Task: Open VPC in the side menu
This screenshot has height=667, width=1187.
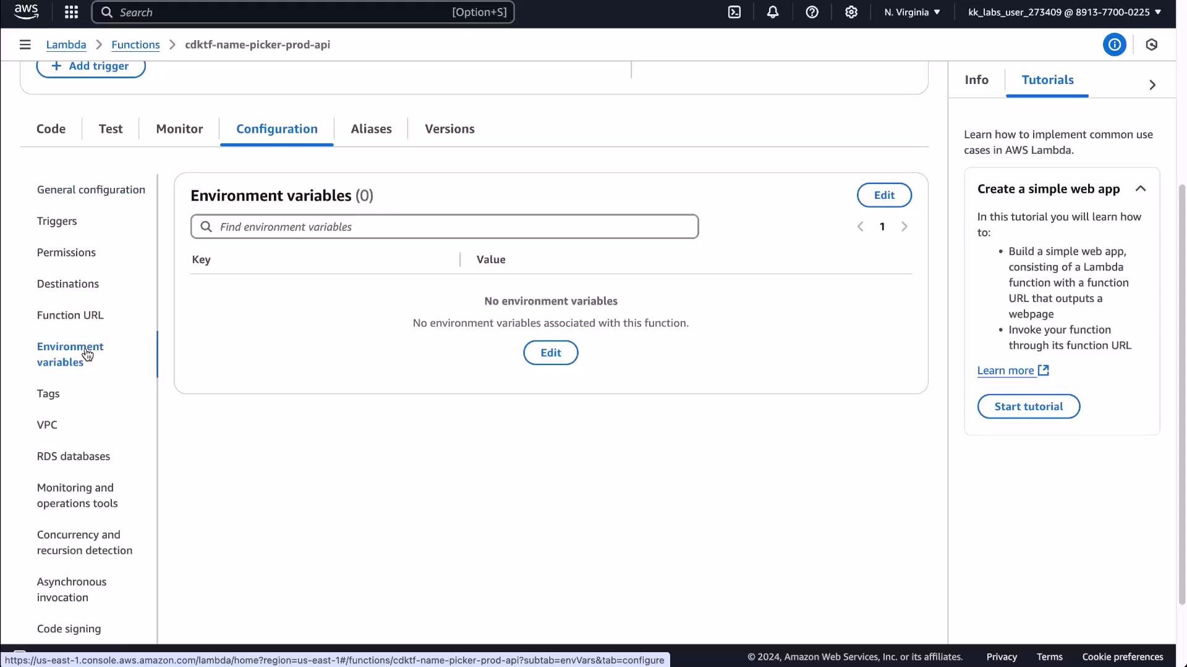Action: coord(47,425)
